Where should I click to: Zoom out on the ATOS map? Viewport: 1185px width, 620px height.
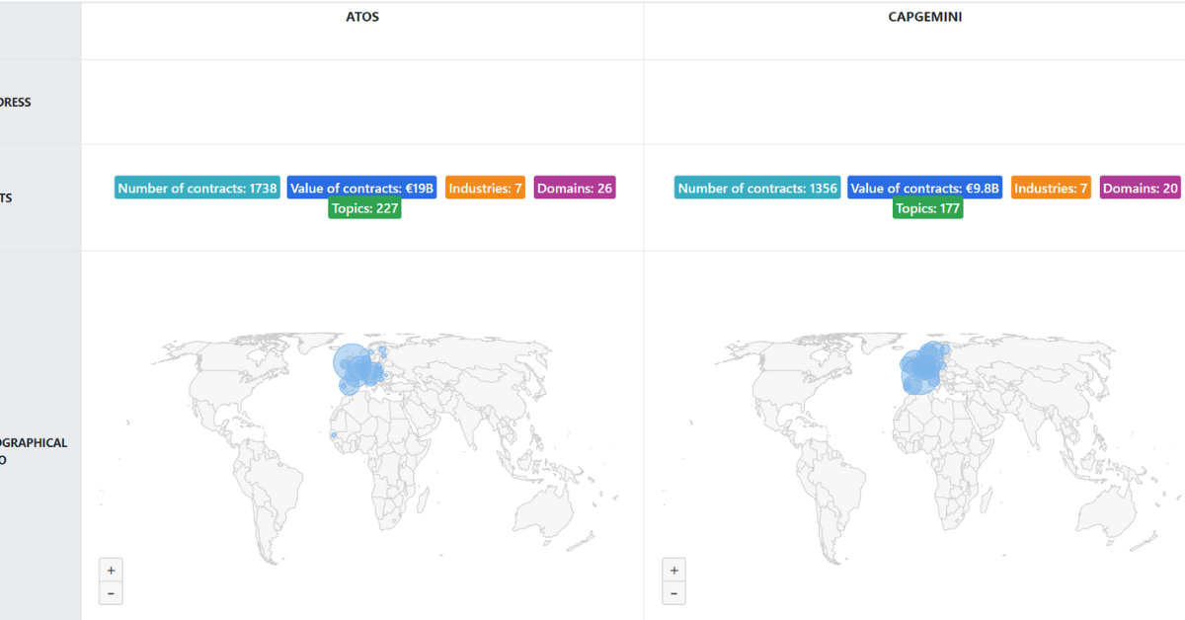pos(111,593)
